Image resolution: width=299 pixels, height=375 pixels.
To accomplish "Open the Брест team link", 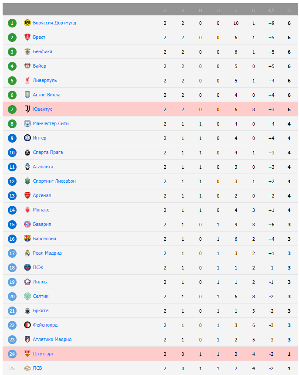I will coord(39,37).
